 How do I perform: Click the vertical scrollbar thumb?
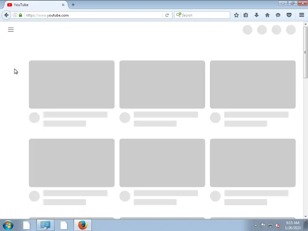306,52
